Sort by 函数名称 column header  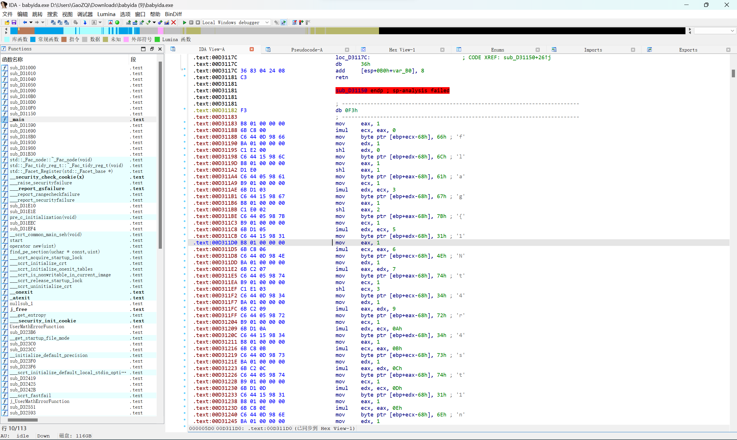[x=65, y=59]
